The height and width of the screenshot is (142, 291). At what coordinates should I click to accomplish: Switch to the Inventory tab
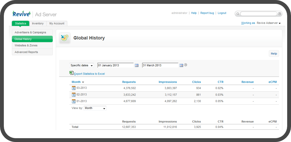(38, 23)
